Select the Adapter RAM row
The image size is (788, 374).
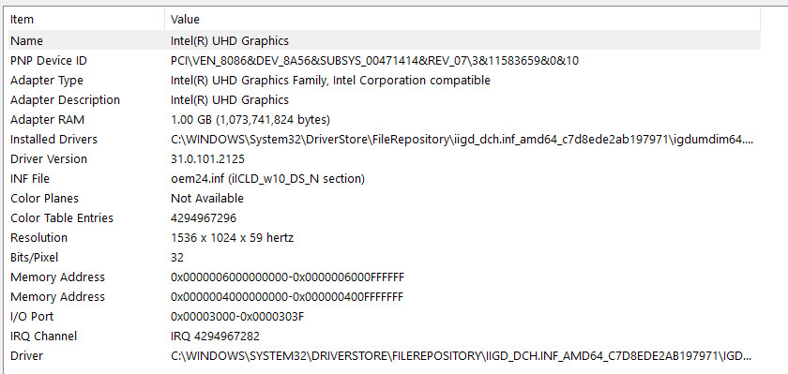385,119
